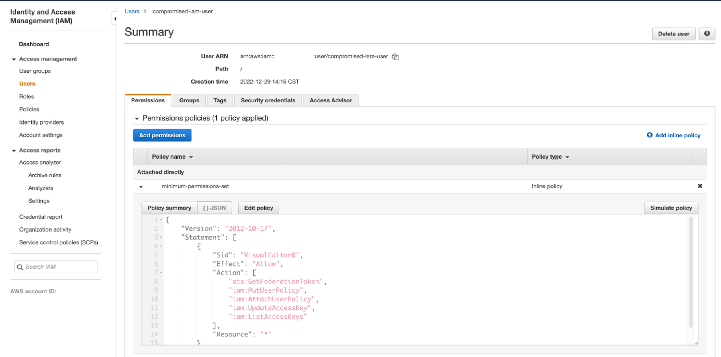Click the Add permissions button
This screenshot has height=357, width=721.
pyautogui.click(x=162, y=135)
